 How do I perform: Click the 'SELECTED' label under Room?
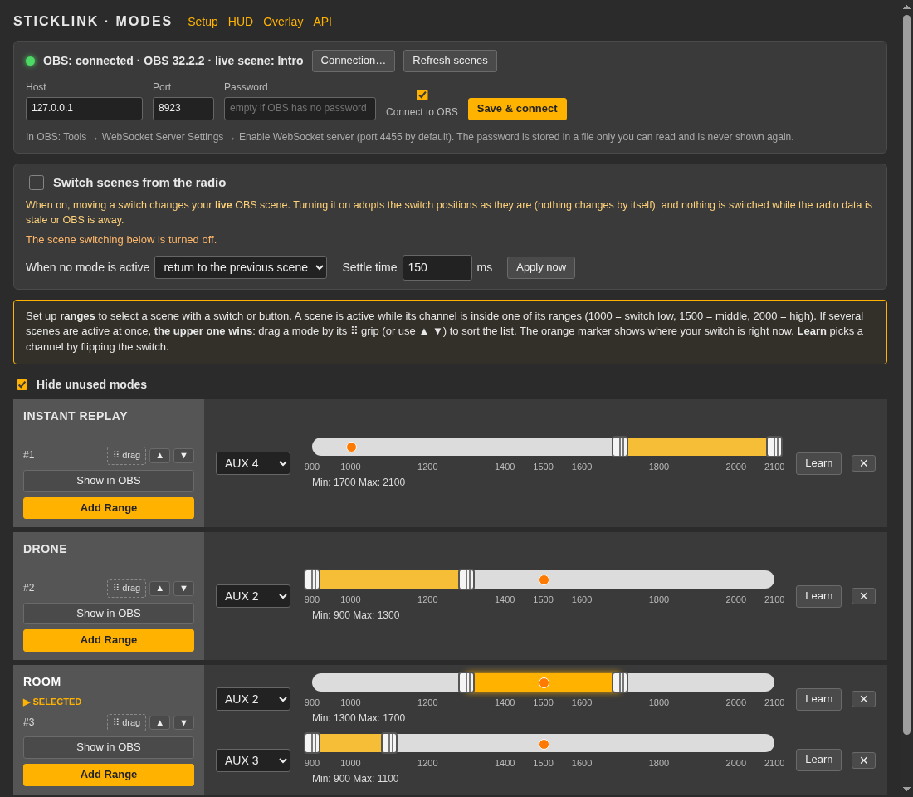coord(52,702)
